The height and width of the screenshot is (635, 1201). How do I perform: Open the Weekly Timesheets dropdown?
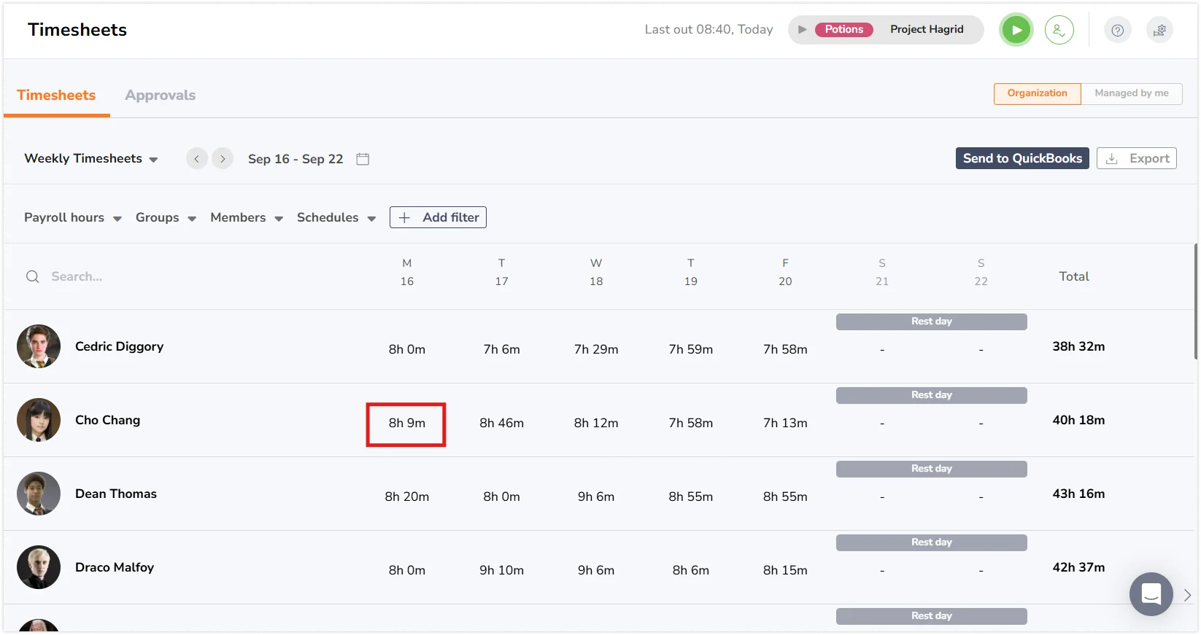(x=91, y=159)
